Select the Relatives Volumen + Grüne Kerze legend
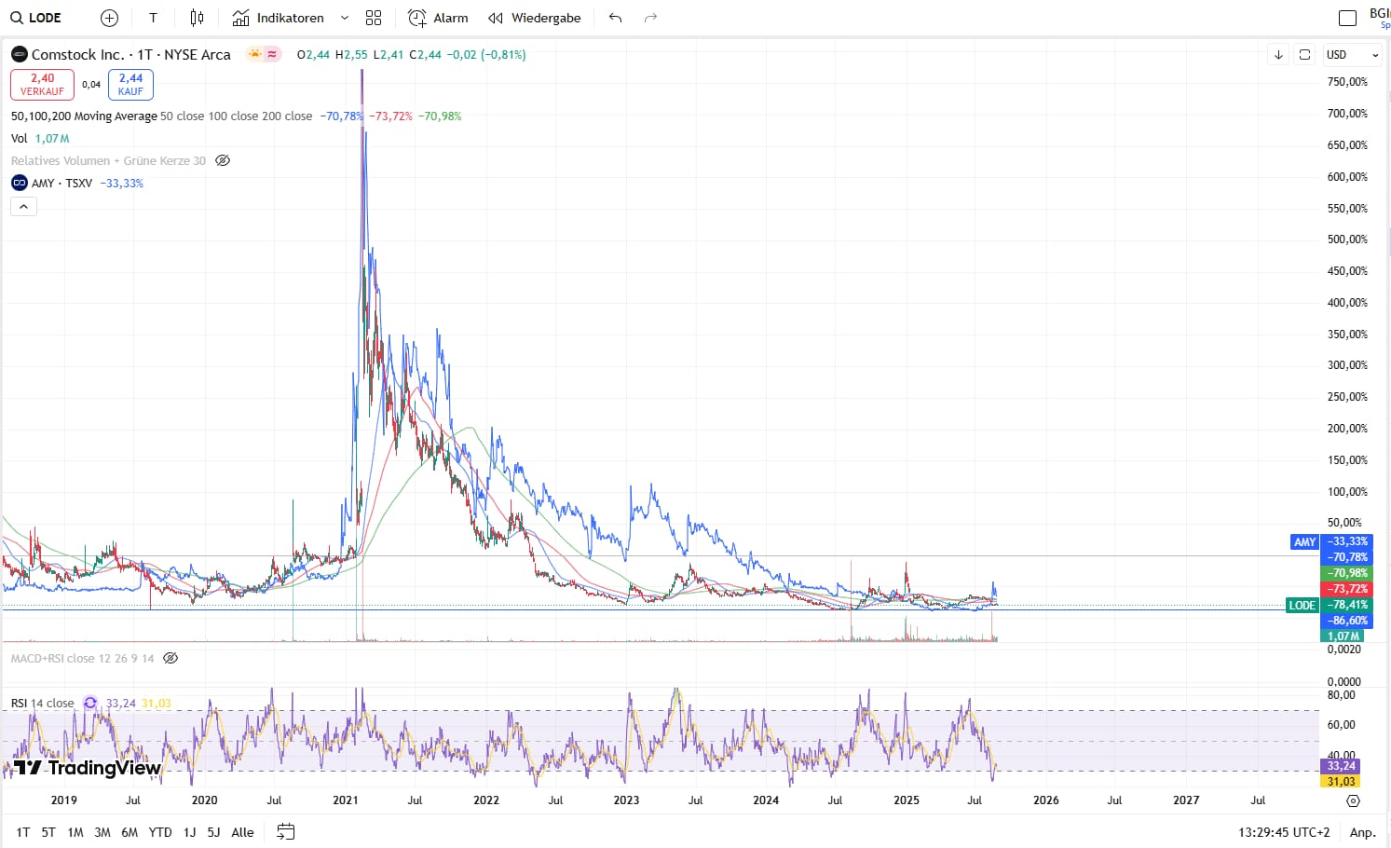The height and width of the screenshot is (848, 1391). [x=108, y=161]
